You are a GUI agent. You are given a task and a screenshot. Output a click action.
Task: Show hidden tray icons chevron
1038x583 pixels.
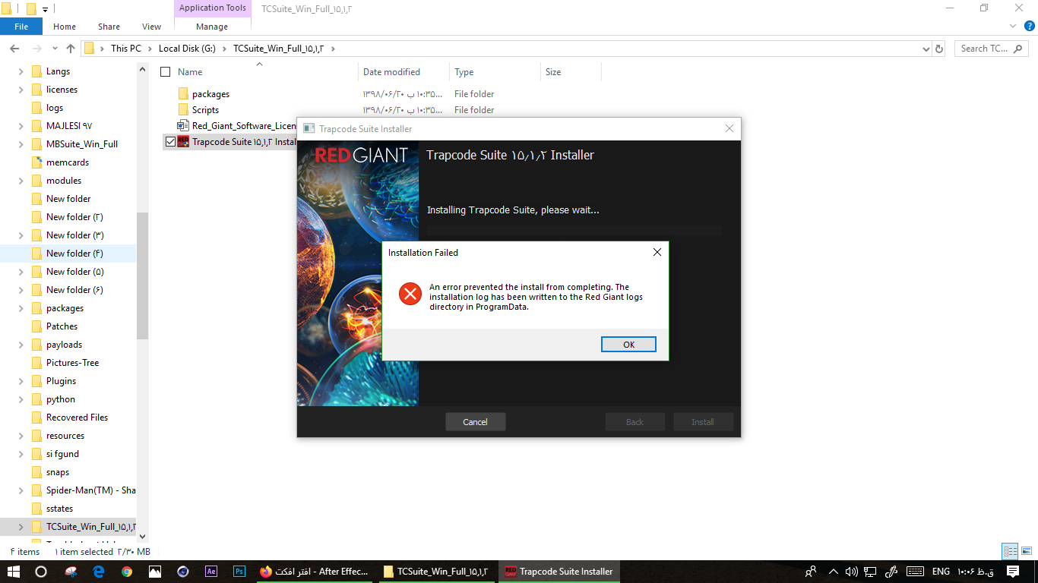point(833,572)
